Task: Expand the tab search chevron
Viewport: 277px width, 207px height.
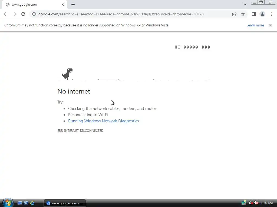Action: [245, 5]
